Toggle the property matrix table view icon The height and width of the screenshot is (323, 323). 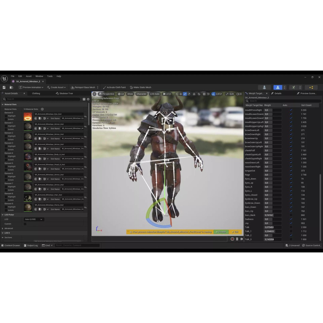pos(84,99)
